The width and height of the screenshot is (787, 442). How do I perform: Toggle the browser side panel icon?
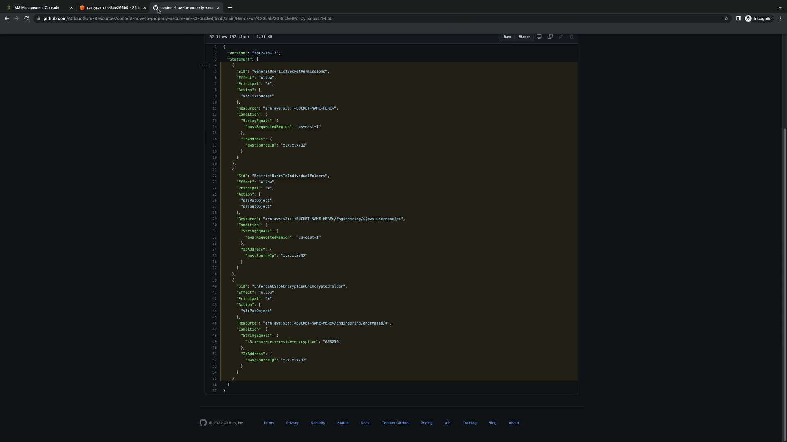point(738,18)
